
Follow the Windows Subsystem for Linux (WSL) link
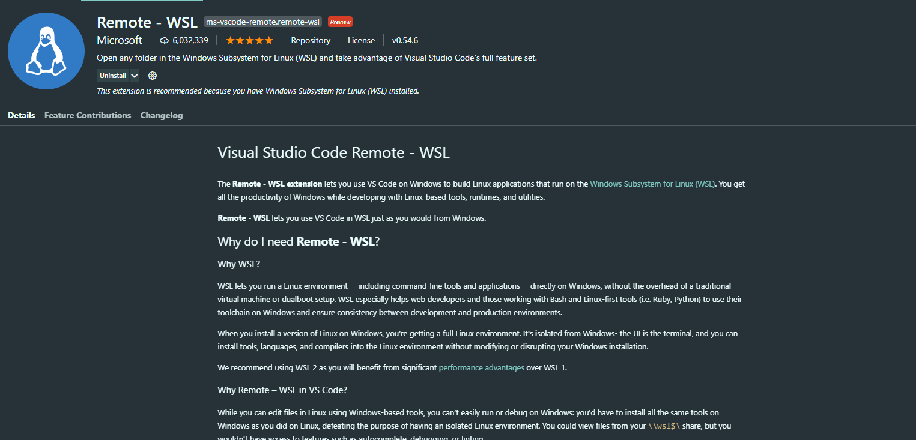pyautogui.click(x=652, y=184)
